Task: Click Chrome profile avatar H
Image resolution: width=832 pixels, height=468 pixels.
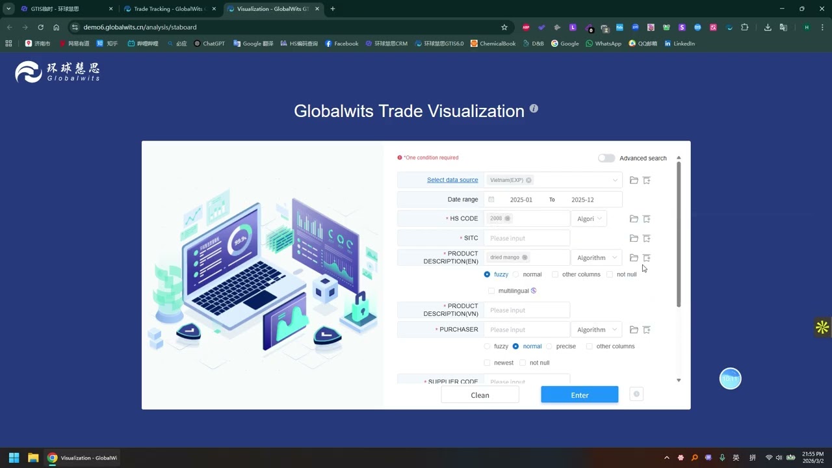Action: point(807,27)
